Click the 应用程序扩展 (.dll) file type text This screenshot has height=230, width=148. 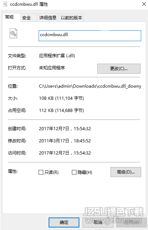[x=57, y=56]
